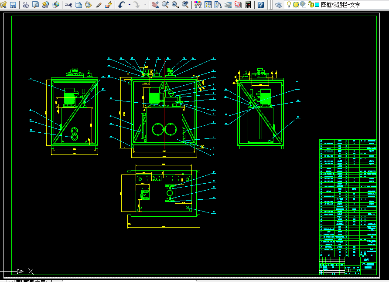Paste from clipboard icon
This screenshot has height=282, width=389.
pyautogui.click(x=89, y=4)
